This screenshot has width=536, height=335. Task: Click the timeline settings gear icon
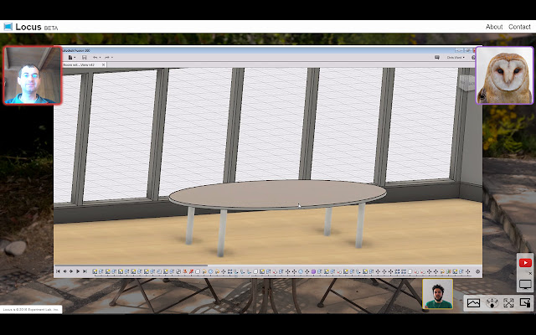coord(477,271)
